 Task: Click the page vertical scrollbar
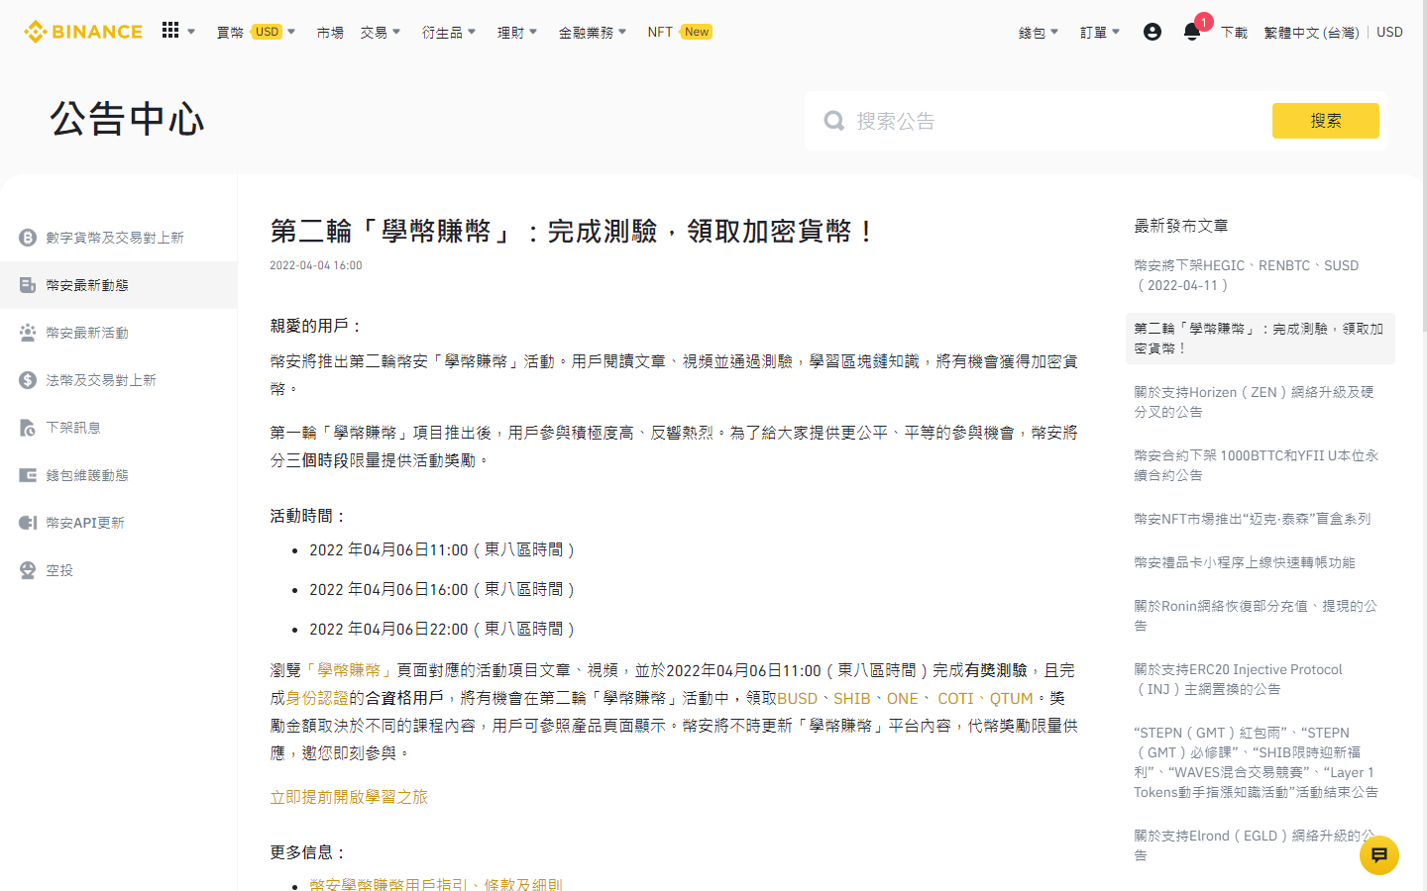click(1424, 168)
